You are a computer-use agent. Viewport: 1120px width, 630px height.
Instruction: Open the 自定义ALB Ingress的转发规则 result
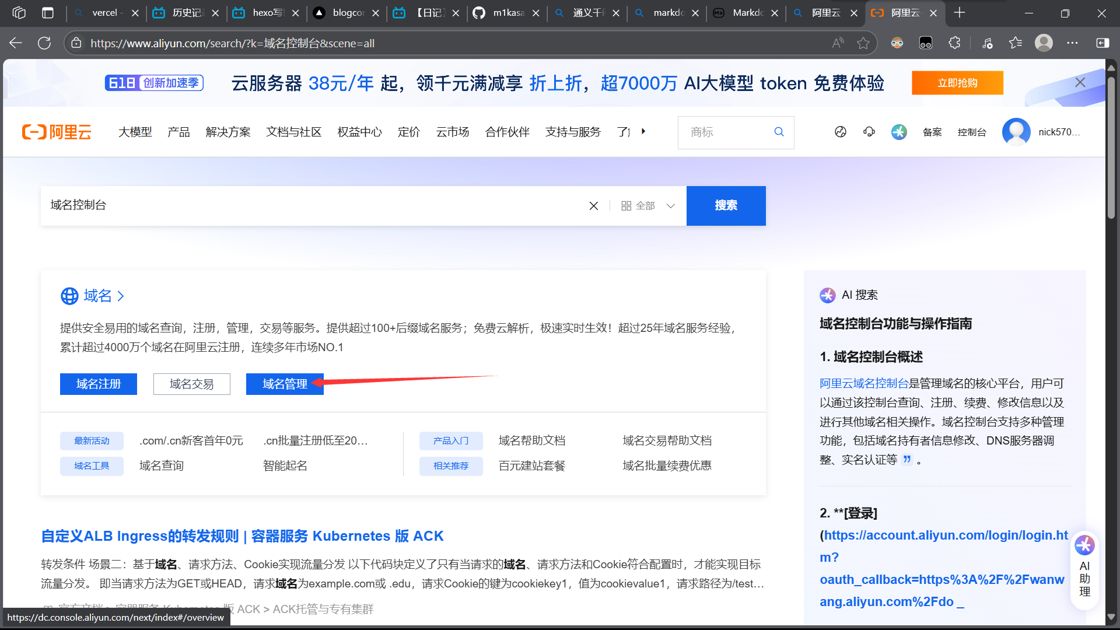(x=242, y=536)
